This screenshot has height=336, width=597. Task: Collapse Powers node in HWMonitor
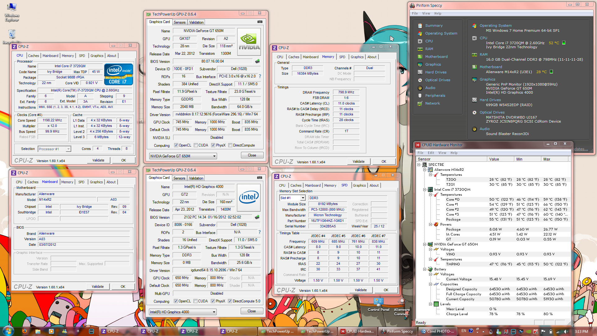tap(430, 224)
